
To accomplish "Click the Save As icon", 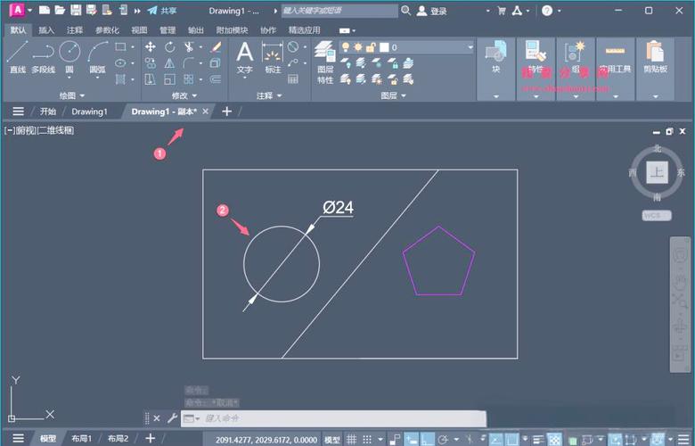I will [91, 10].
